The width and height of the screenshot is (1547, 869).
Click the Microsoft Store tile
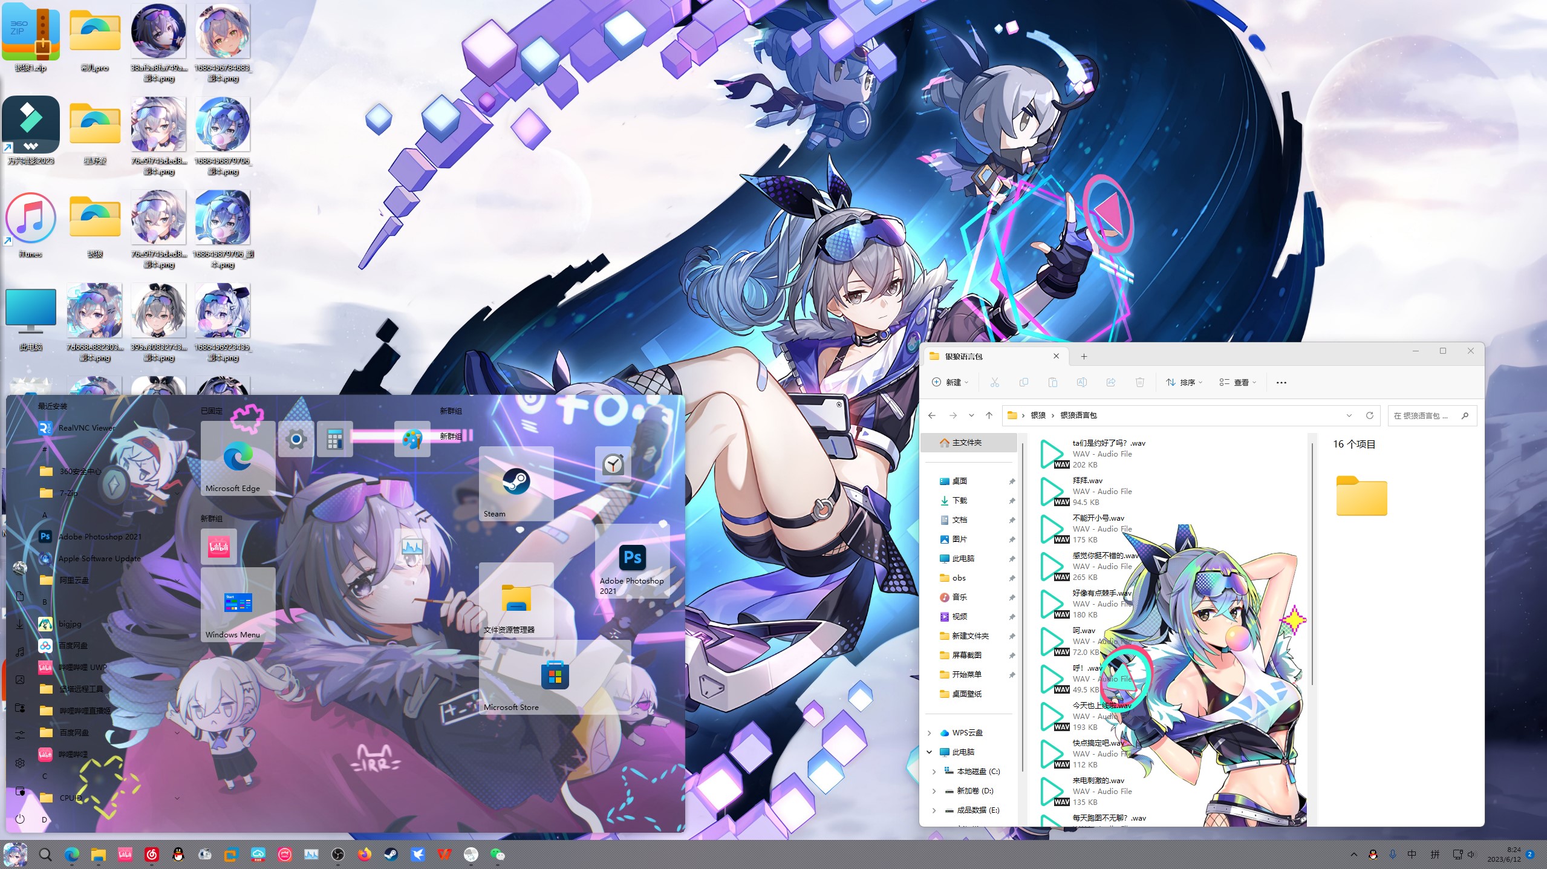point(554,677)
